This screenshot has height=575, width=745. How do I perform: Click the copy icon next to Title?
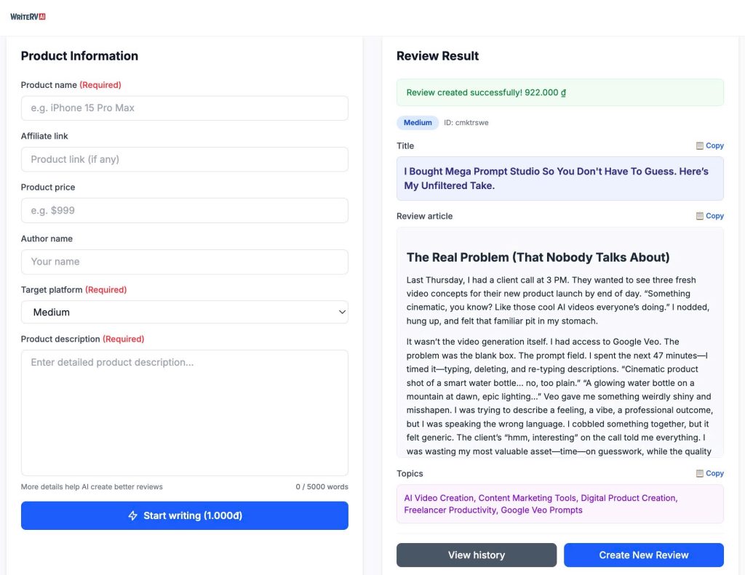(700, 146)
